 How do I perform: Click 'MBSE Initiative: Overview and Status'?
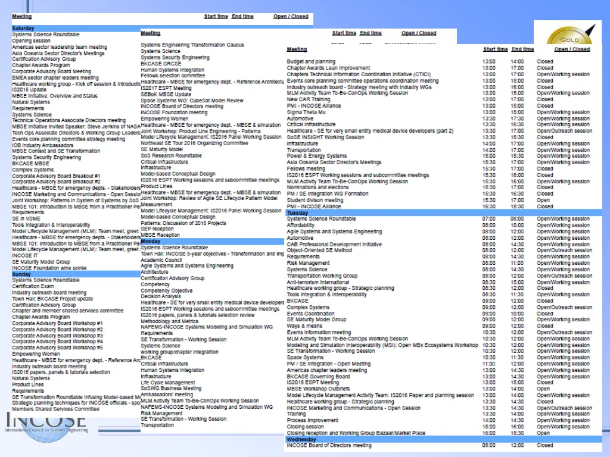click(55, 96)
